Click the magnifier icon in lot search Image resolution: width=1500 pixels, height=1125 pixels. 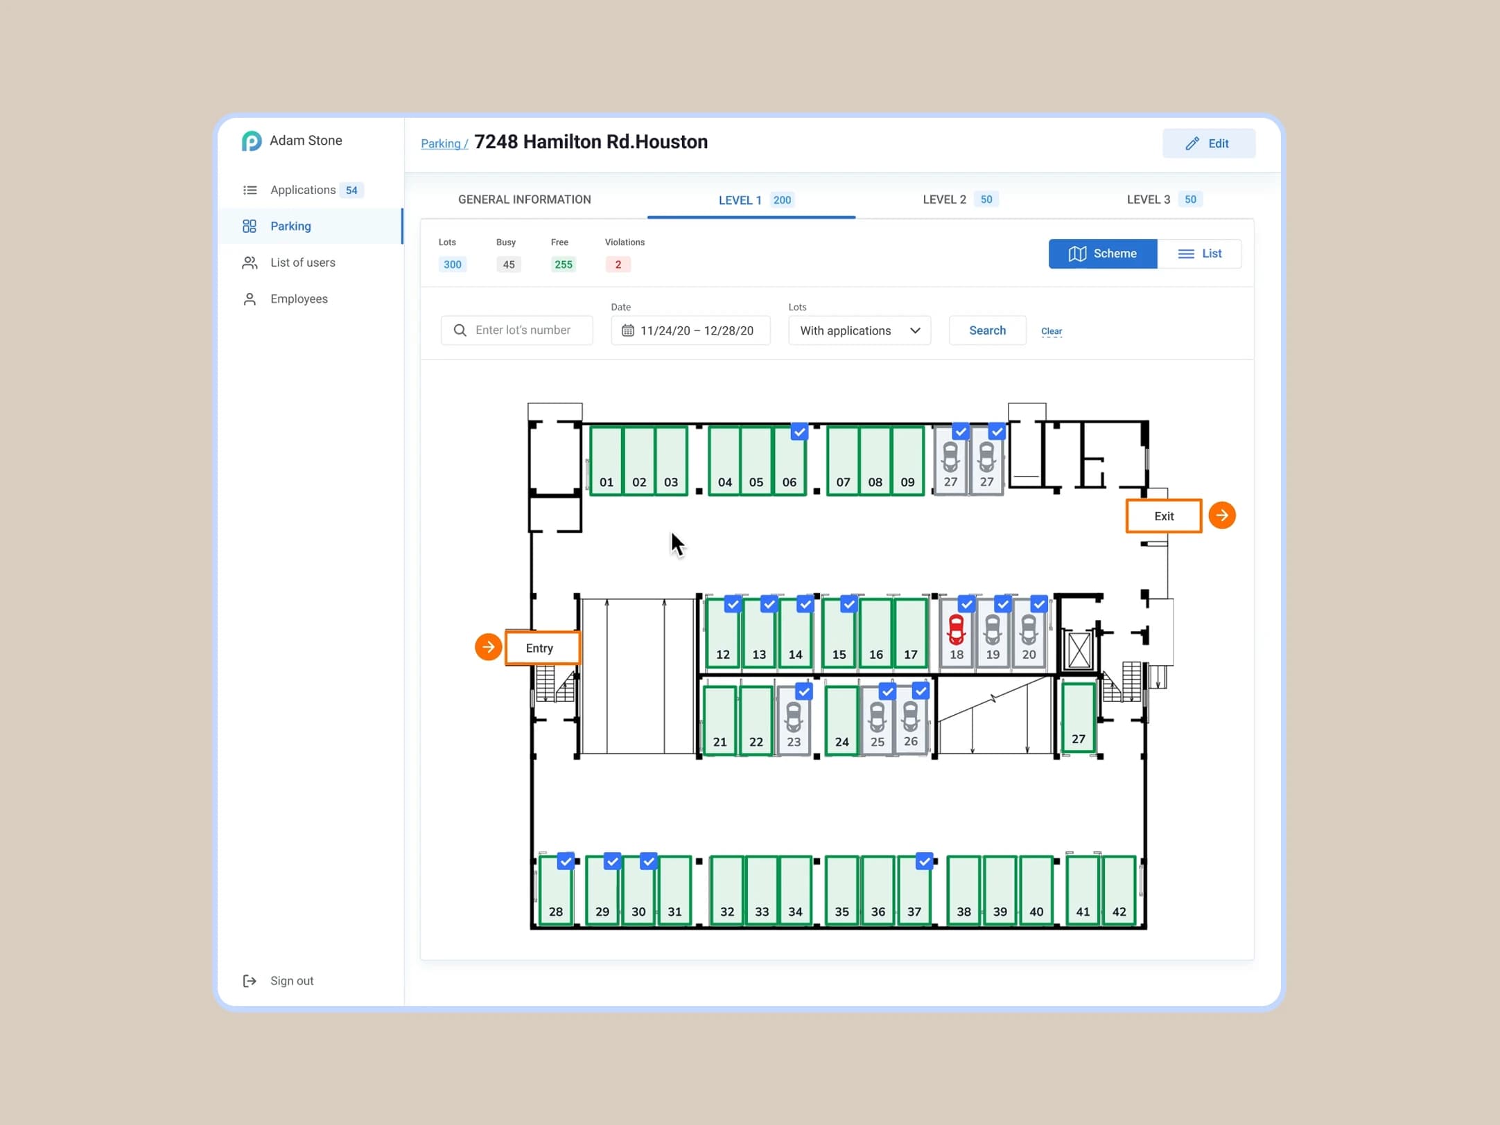460,330
